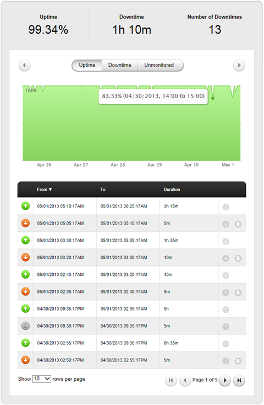Click the 99.34% uptime value
Viewport: 264px width, 405px height.
pos(48,29)
